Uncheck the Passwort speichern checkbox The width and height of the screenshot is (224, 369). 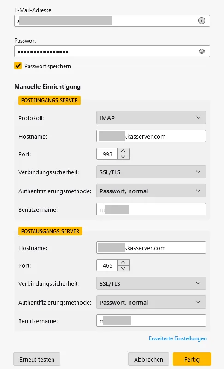(18, 66)
